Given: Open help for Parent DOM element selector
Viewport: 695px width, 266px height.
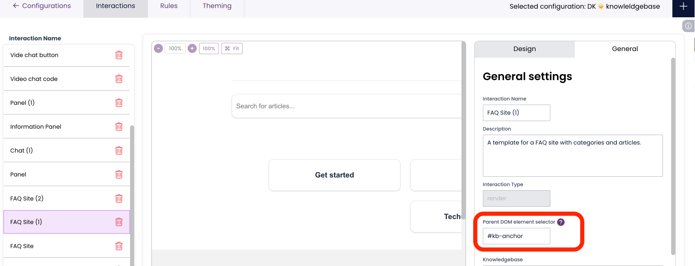Looking at the screenshot, I should point(561,222).
